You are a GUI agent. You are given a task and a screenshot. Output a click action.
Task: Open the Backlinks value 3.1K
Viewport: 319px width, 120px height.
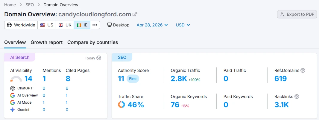pyautogui.click(x=282, y=105)
